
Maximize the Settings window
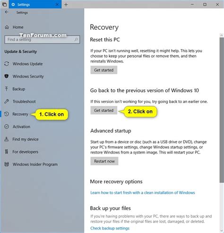click(205, 4)
